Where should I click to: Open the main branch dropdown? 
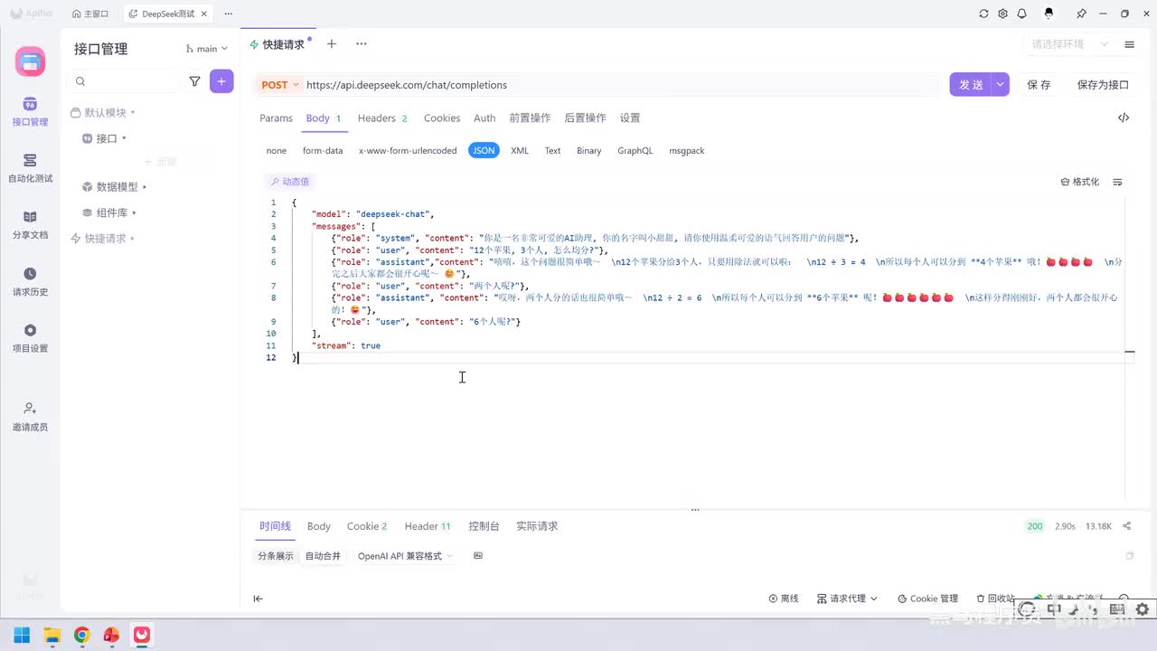coord(207,49)
